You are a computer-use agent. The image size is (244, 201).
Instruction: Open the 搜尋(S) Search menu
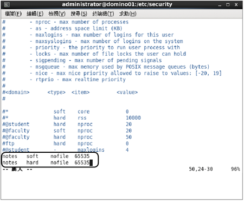click(x=79, y=14)
